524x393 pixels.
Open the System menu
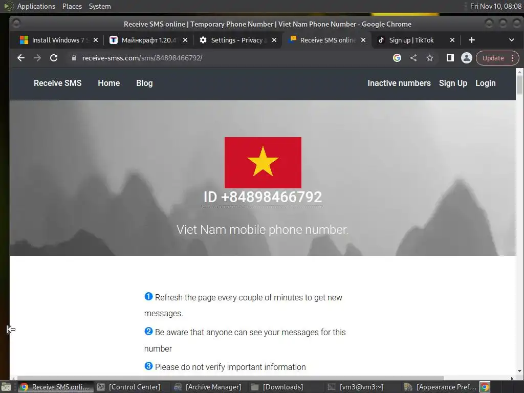(100, 6)
